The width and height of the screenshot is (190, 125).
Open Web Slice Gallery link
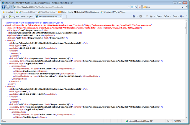tap(47, 12)
